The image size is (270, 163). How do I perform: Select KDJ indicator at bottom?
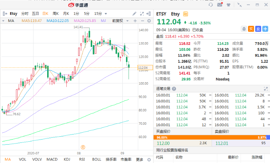click(x=67, y=159)
